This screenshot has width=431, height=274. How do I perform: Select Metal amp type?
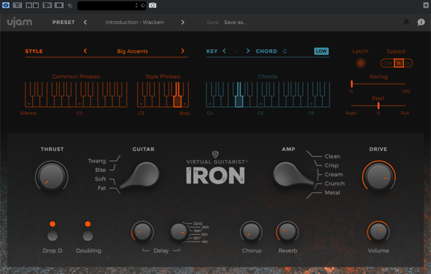point(332,192)
